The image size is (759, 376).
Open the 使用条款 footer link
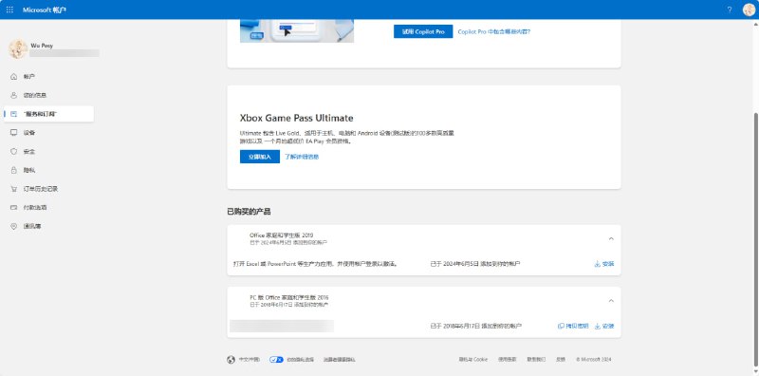pos(507,360)
